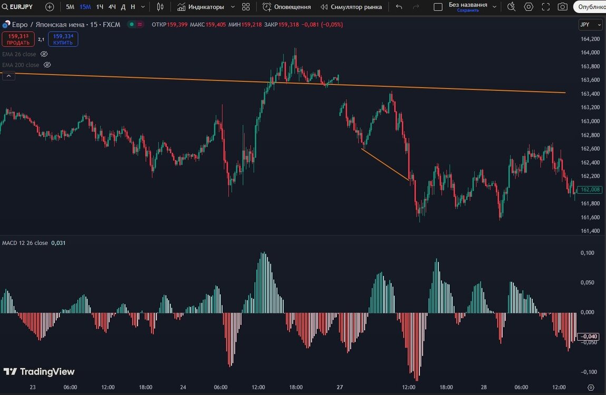Image resolution: width=606 pixels, height=395 pixels.
Task: Switch to 1Ч timeframe
Action: click(100, 6)
